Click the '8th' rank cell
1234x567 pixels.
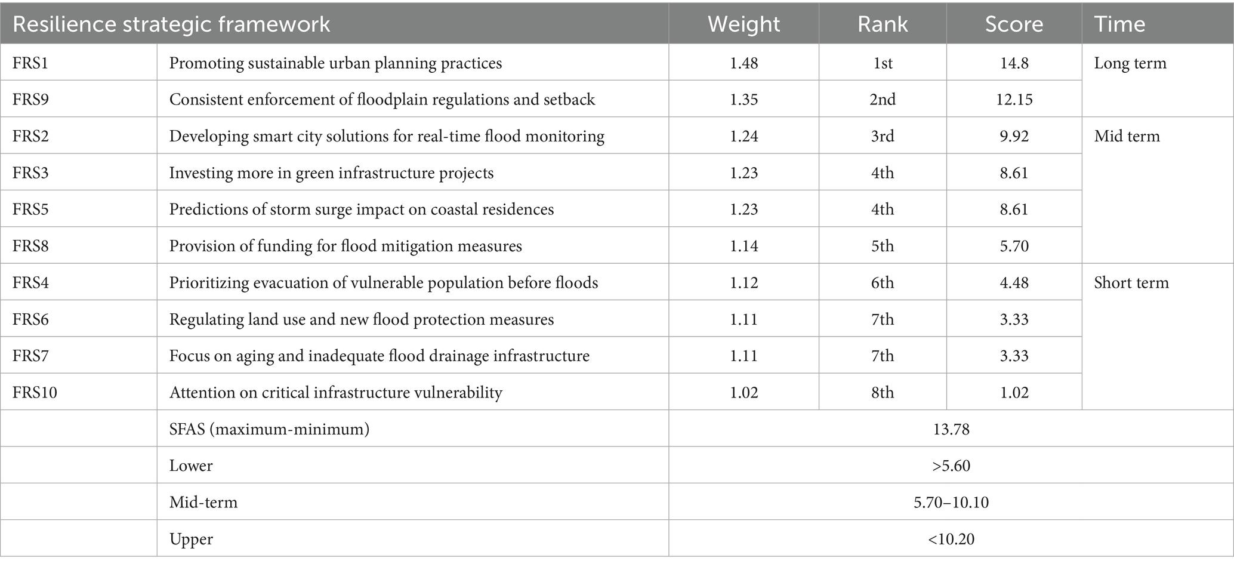pyautogui.click(x=882, y=392)
